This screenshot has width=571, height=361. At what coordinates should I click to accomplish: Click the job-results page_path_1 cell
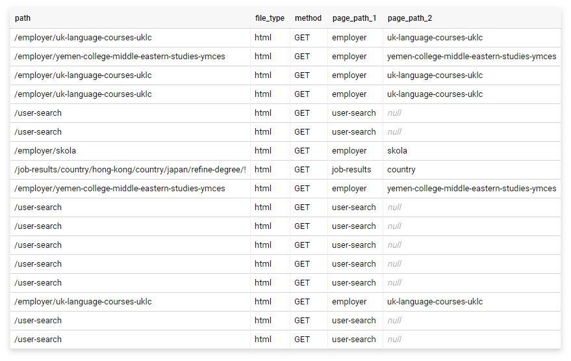[x=351, y=170]
